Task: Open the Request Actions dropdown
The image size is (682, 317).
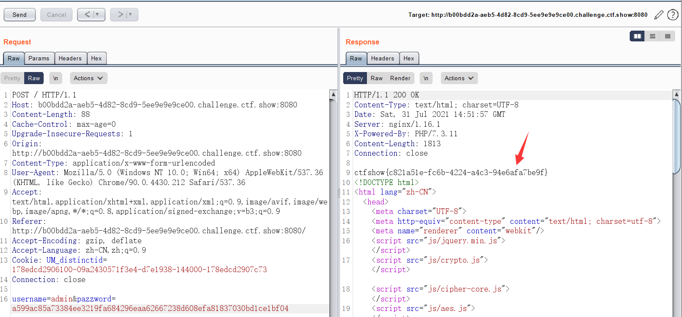Action: coord(89,78)
